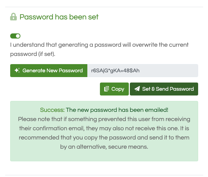Click the text 'Generate New Password'
This screenshot has width=208, height=177.
coord(53,71)
